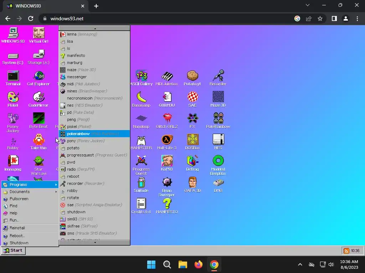Launch the MIDI Jukebox desktop icon

coord(167,79)
